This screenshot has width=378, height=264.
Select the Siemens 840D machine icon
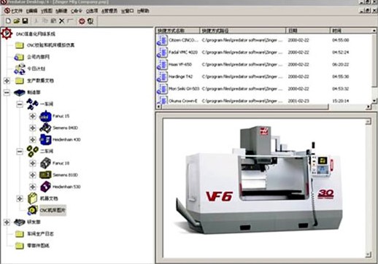click(45, 128)
